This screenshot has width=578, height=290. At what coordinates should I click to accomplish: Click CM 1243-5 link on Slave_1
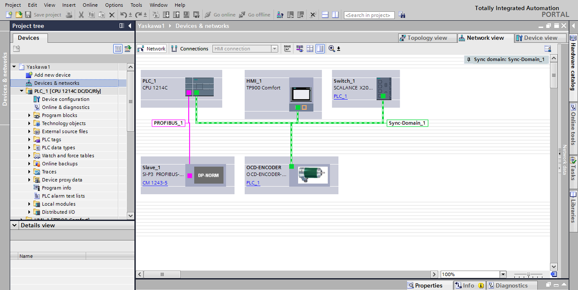(155, 183)
